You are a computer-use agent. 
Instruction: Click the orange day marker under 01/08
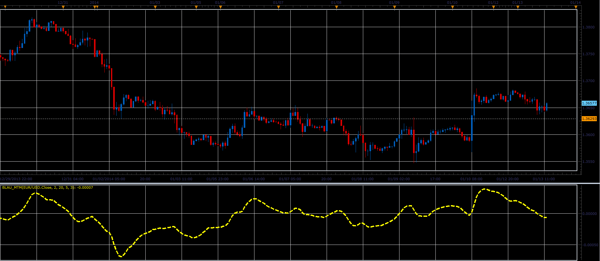[336, 7]
